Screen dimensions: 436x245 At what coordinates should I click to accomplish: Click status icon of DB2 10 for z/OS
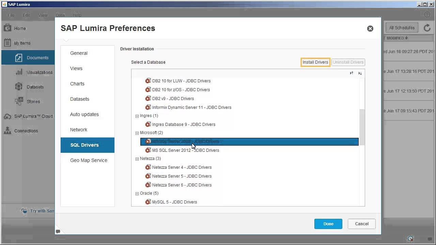(148, 90)
